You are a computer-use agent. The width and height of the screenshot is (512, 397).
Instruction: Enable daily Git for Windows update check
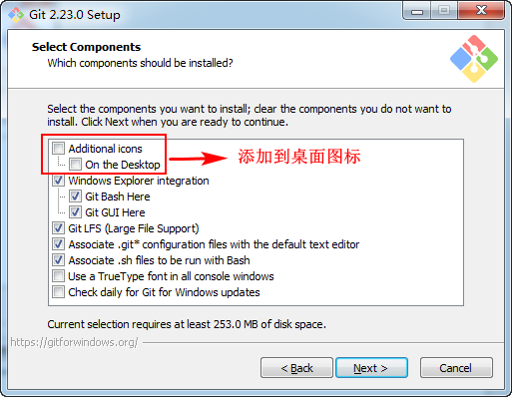(x=59, y=292)
